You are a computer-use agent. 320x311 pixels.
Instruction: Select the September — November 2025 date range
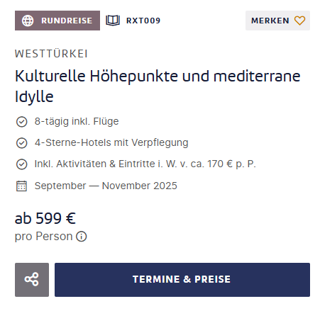point(106,186)
